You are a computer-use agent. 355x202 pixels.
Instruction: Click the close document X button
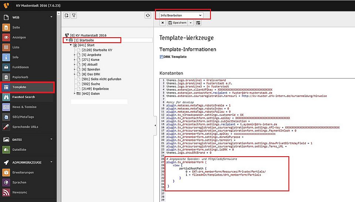[163, 23]
